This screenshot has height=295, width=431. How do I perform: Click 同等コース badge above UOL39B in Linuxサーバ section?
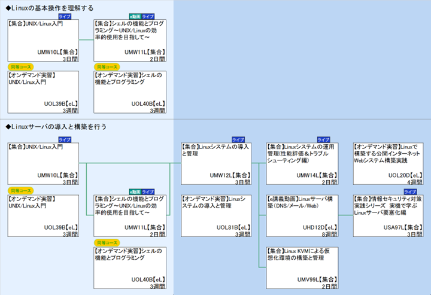coord(20,190)
